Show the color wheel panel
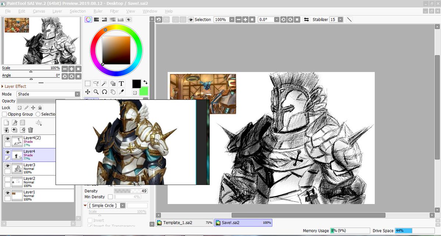This screenshot has height=236, width=441. 88,19
